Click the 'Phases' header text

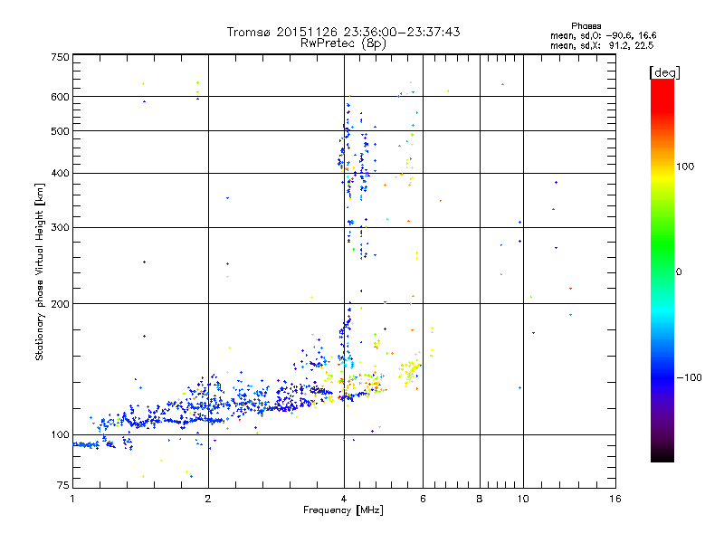click(x=586, y=26)
